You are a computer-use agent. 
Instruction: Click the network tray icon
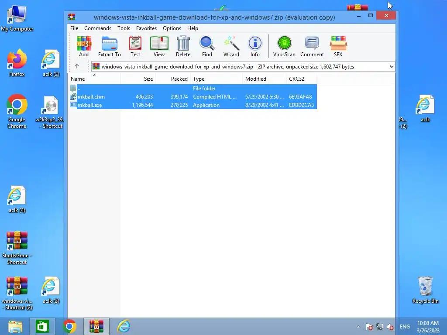tap(380, 327)
